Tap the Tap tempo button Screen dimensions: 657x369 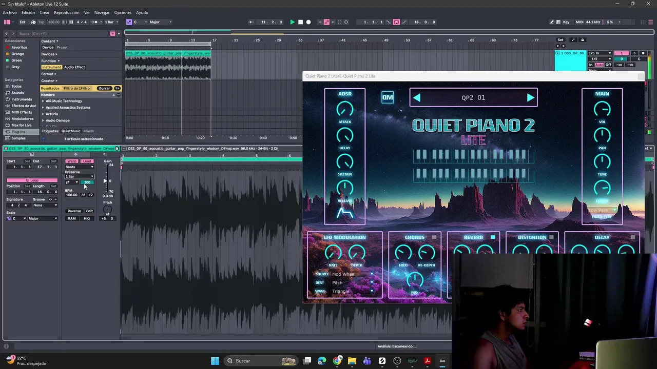(42, 22)
